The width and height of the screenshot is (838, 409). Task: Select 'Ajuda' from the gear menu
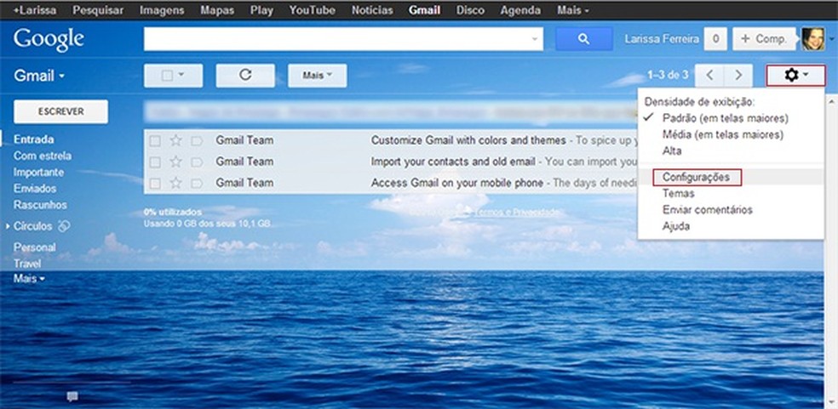675,226
